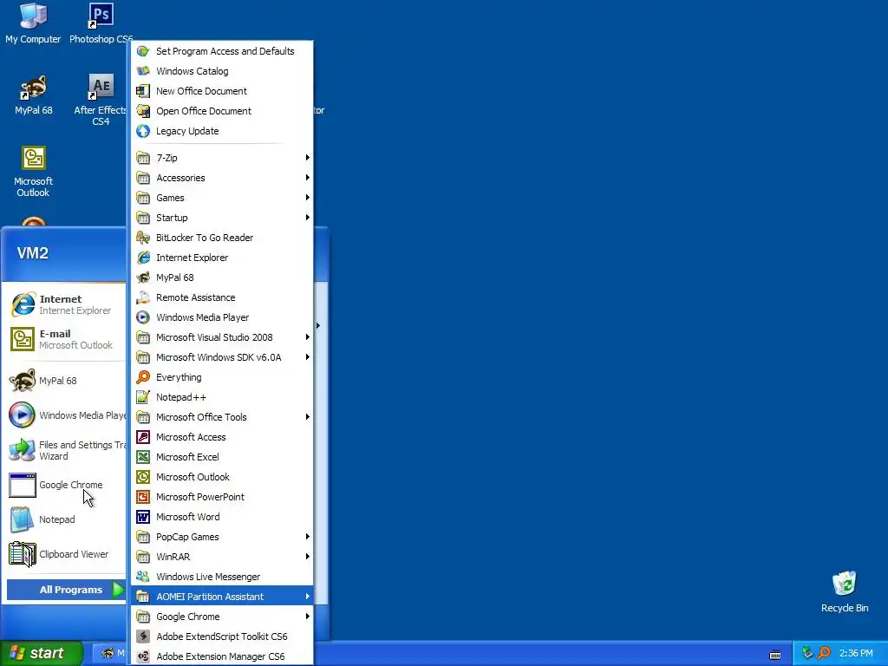Open Clipboard Viewer from start menu

pyautogui.click(x=66, y=554)
